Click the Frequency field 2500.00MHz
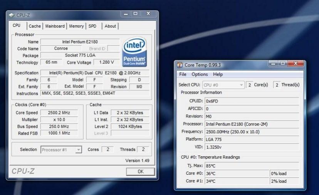The image size is (319, 195). [252, 132]
